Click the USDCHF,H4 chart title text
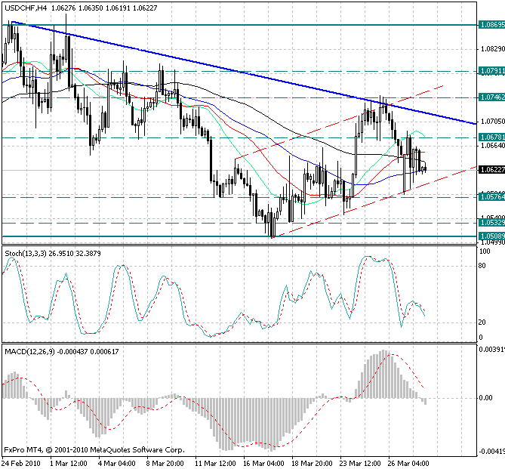This screenshot has height=469, width=505. click(81, 8)
